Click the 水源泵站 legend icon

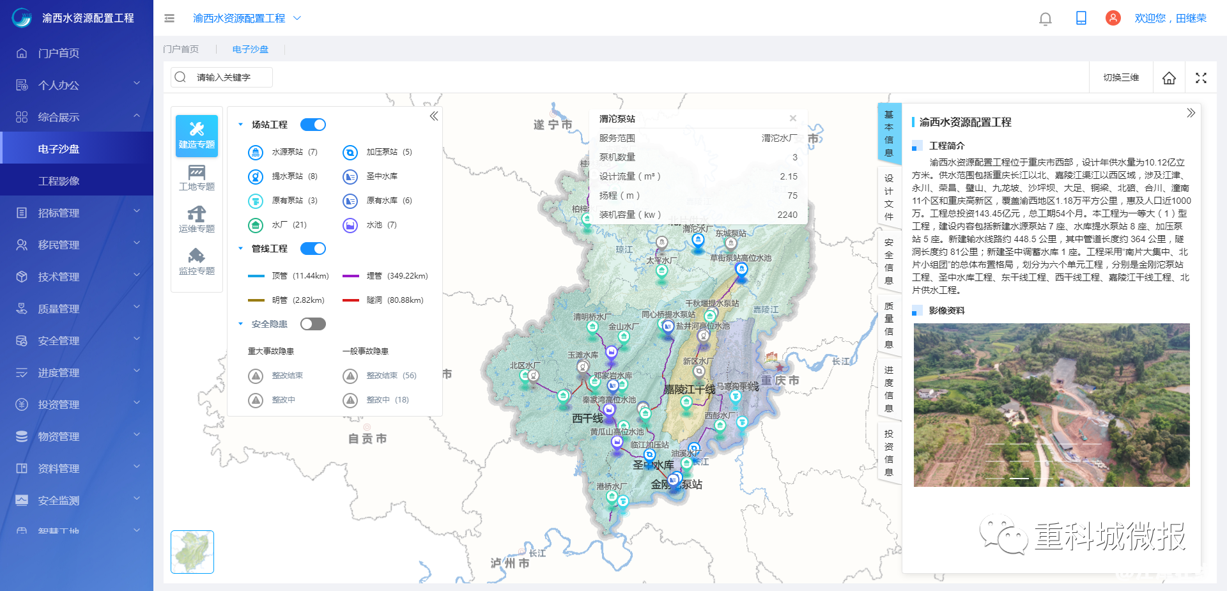[x=256, y=152]
